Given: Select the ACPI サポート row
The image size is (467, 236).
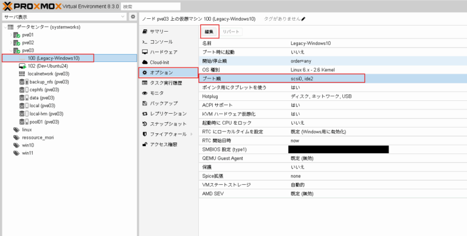Looking at the screenshot, I should (x=333, y=105).
